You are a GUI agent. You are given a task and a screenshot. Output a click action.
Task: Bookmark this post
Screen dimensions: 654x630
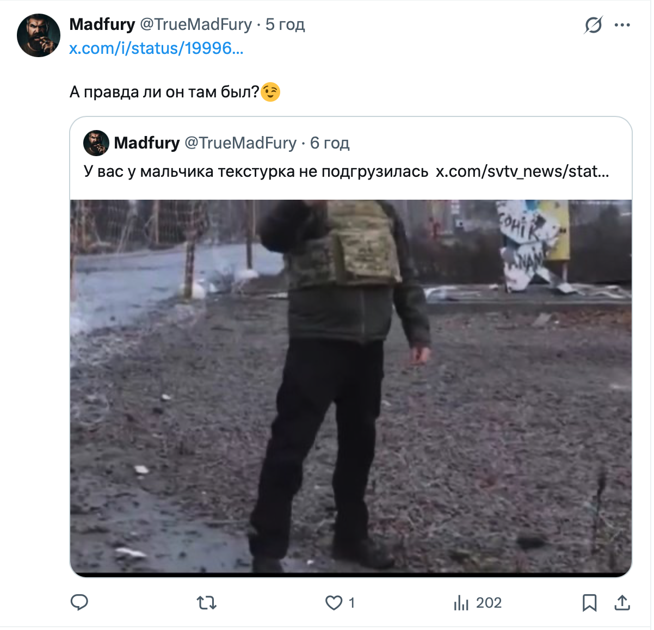[589, 603]
